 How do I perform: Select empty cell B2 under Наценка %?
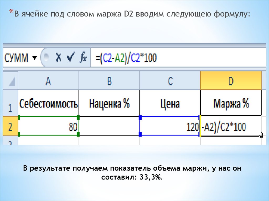(x=109, y=126)
